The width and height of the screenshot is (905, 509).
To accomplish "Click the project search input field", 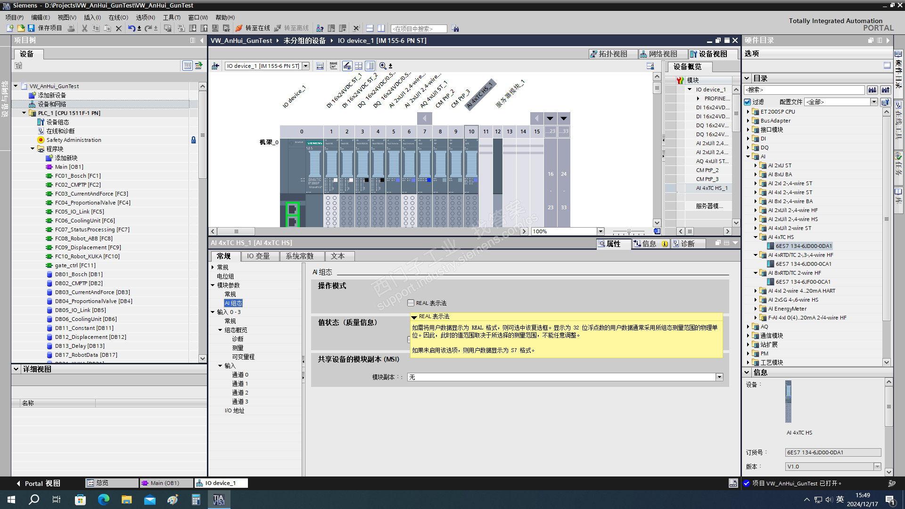I will [x=418, y=29].
